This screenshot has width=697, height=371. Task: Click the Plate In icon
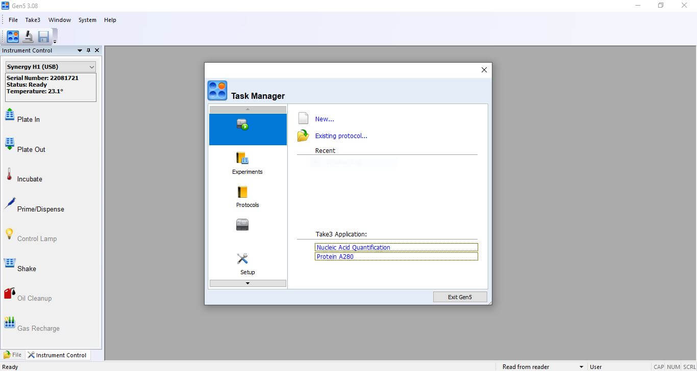10,114
